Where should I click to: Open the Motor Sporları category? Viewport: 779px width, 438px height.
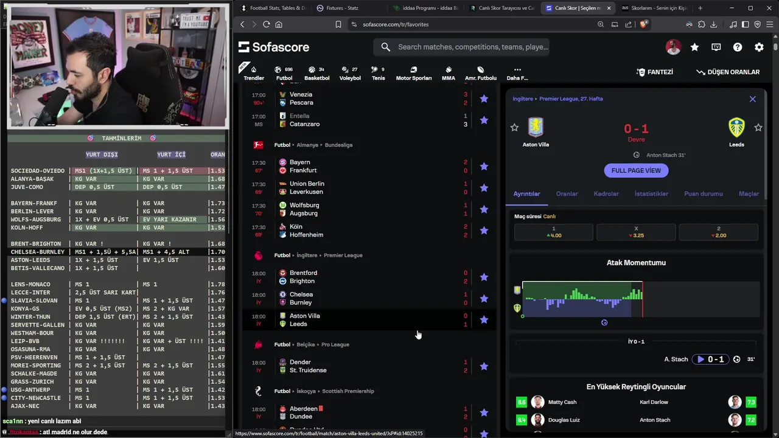click(414, 73)
